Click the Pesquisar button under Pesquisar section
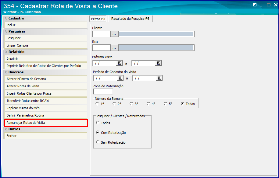Screen dimensions: 279x178 (x=46, y=38)
